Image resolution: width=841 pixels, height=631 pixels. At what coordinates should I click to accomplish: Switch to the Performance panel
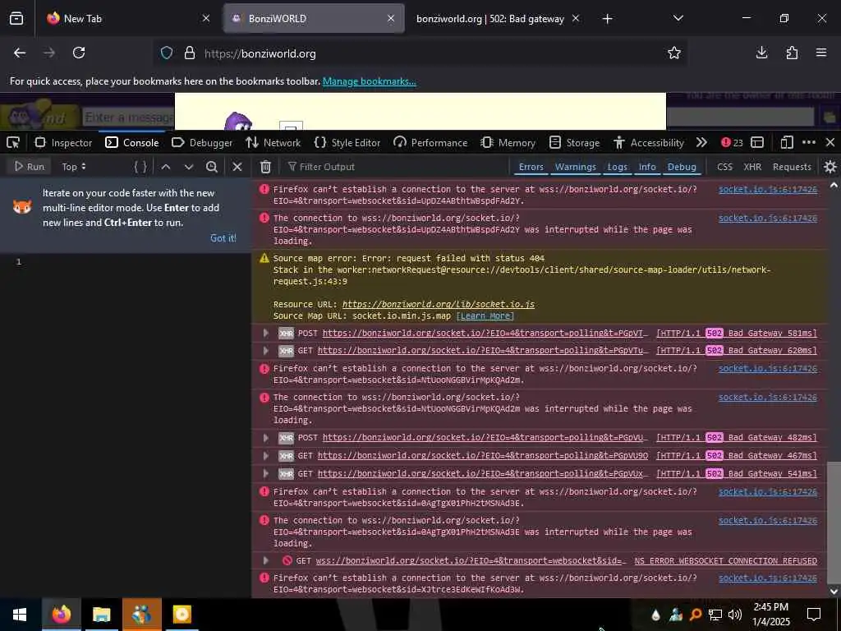tap(430, 143)
